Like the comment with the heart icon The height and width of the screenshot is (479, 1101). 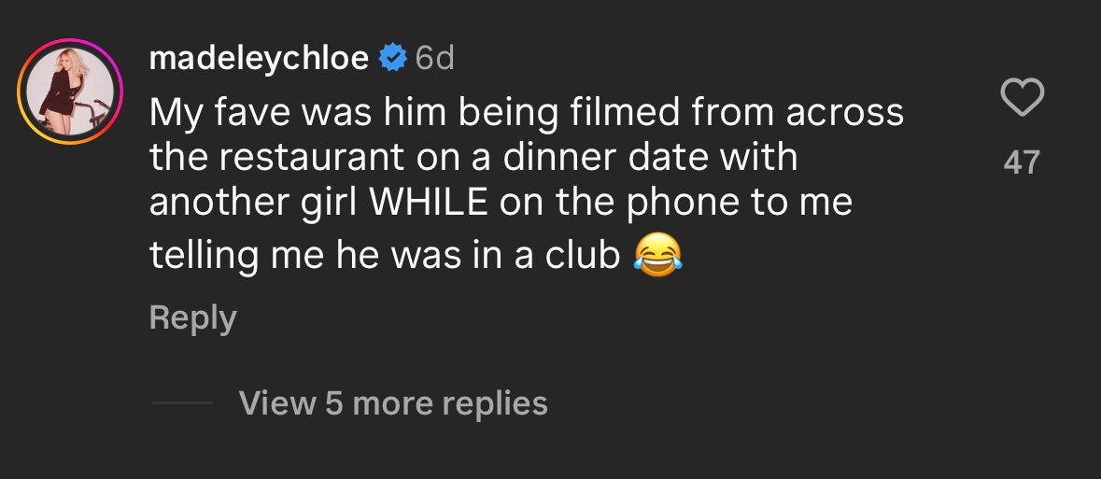coord(1021,98)
